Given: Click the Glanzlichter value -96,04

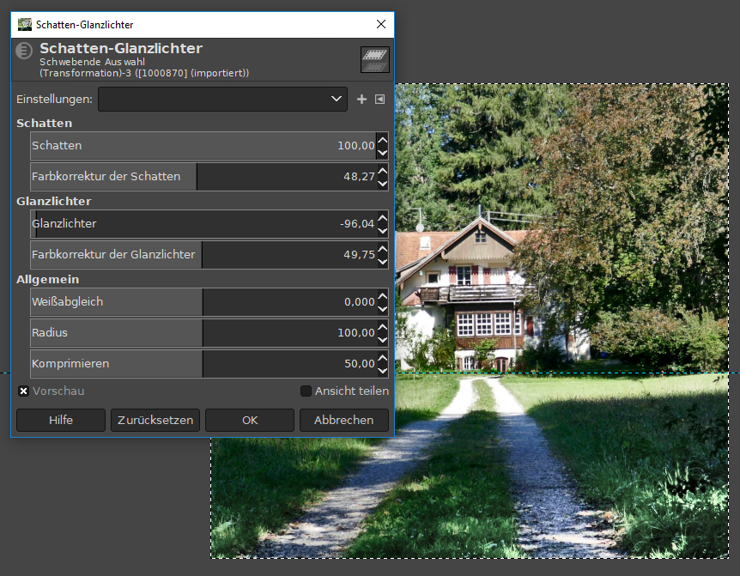Looking at the screenshot, I should point(357,223).
